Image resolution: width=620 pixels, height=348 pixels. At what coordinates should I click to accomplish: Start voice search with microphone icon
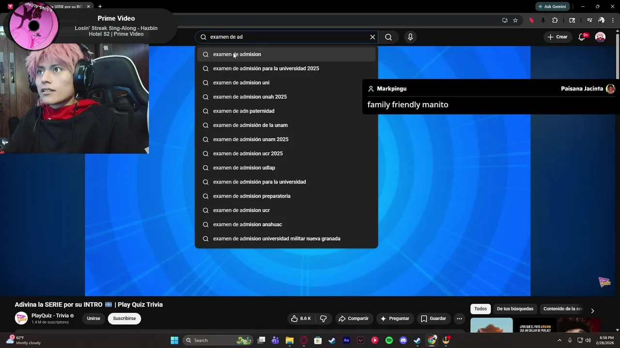[x=410, y=37]
